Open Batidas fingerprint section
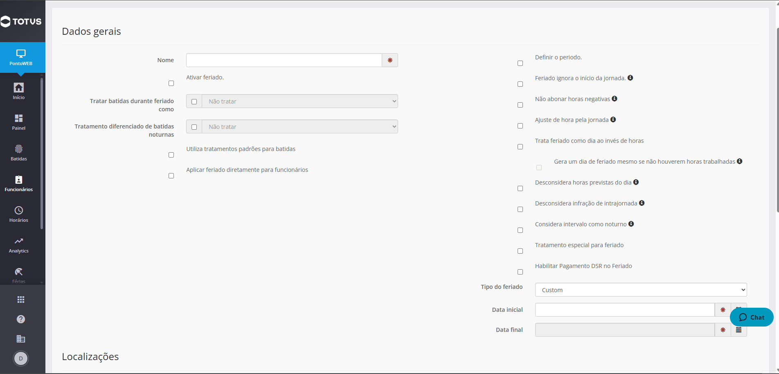This screenshot has width=779, height=374. coord(19,153)
